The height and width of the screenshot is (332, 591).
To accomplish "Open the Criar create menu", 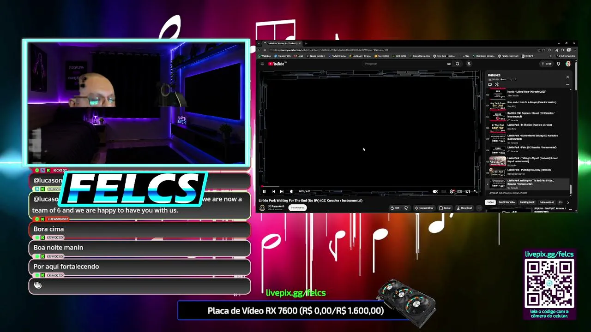I will click(546, 64).
